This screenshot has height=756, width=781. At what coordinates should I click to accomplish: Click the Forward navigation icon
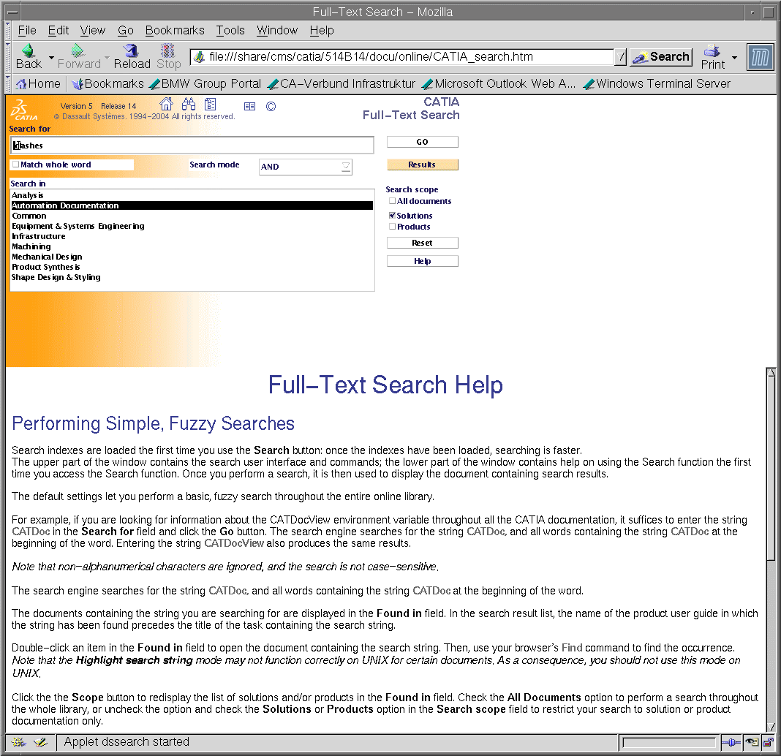point(78,50)
